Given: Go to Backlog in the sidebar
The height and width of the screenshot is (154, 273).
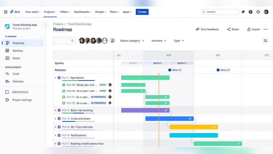Looking at the screenshot, I should click(x=23, y=51).
